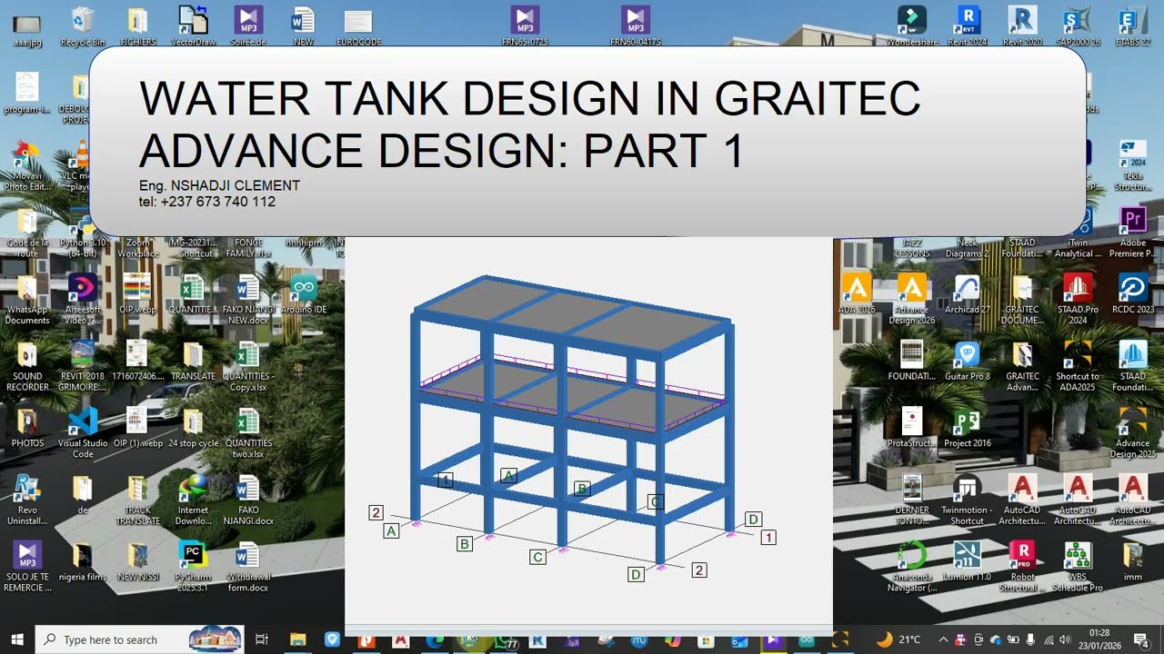Open 24 stop cycle folder
Viewport: 1164px width, 654px height.
coord(193,427)
